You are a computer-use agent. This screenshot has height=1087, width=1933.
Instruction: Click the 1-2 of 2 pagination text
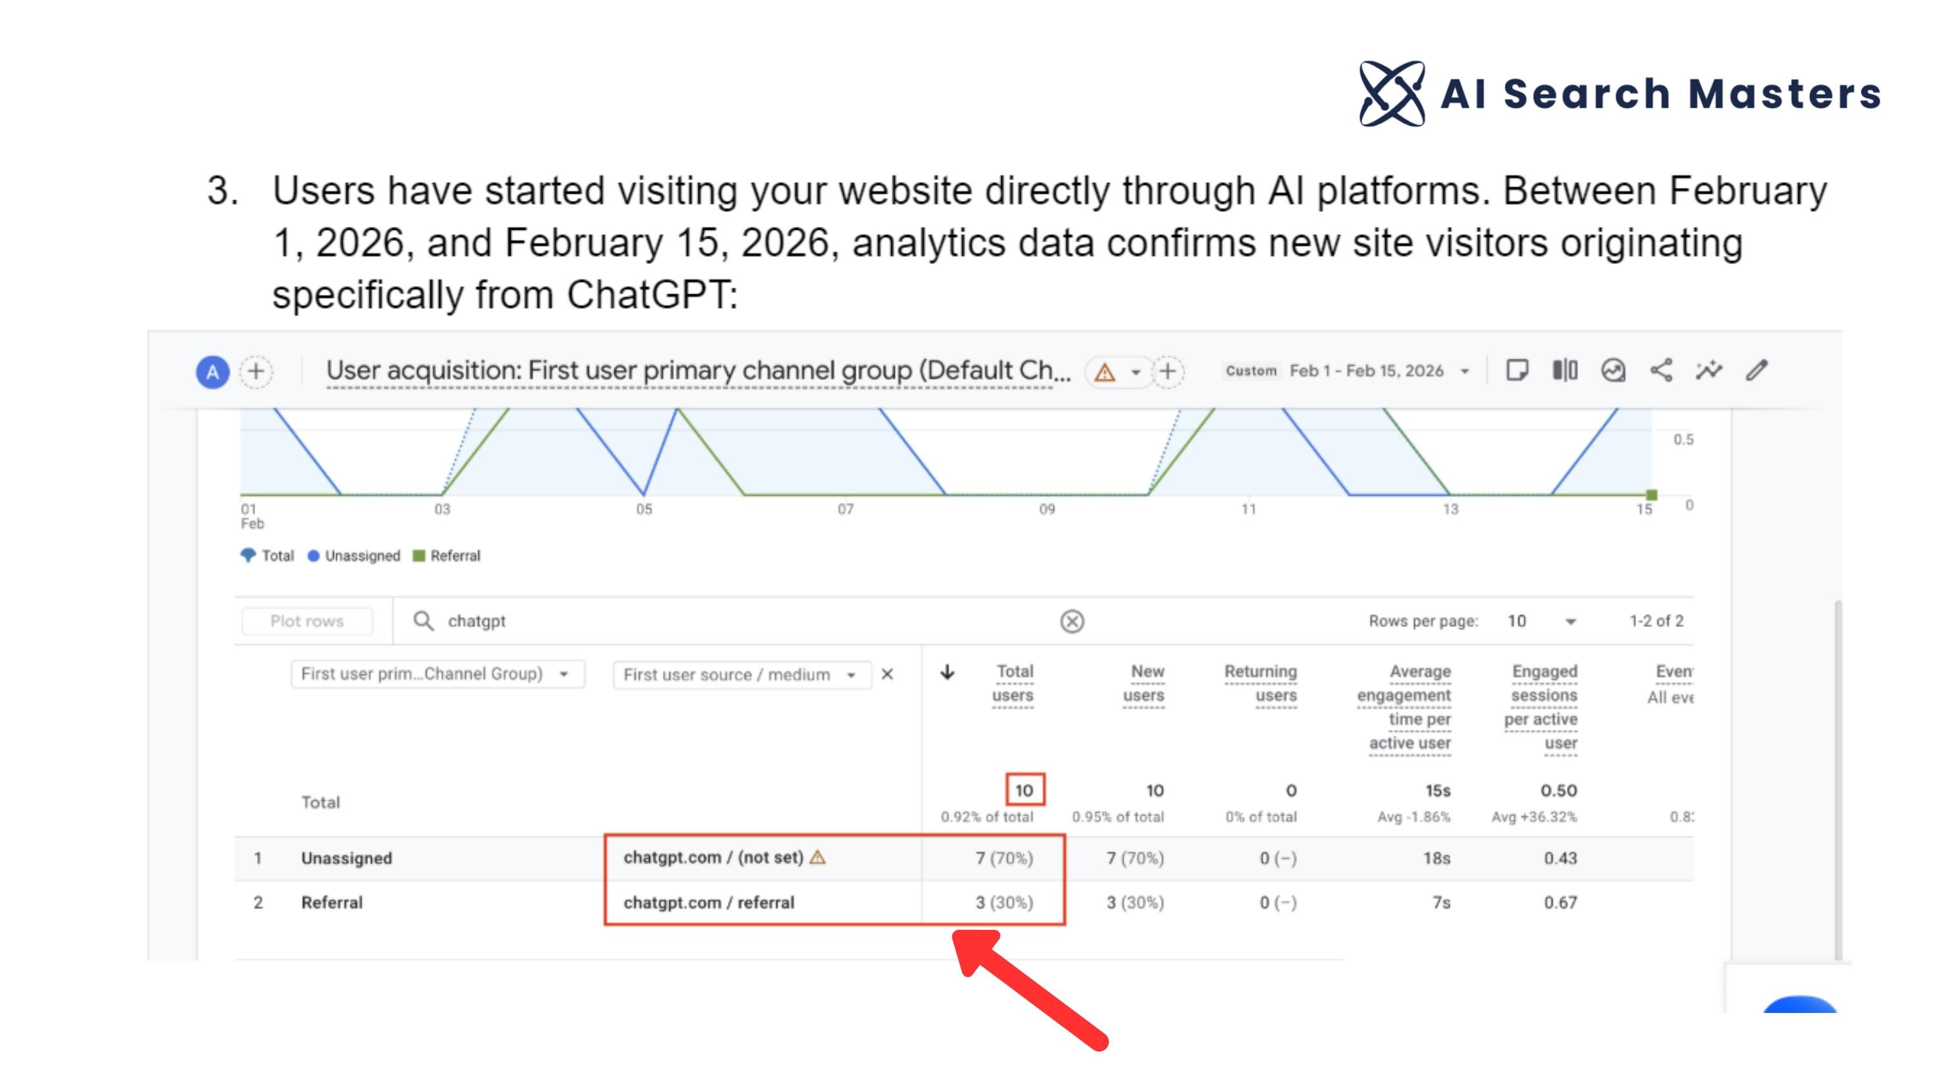1656,621
